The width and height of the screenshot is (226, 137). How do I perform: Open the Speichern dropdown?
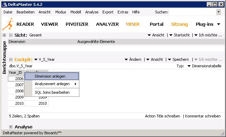click(179, 59)
